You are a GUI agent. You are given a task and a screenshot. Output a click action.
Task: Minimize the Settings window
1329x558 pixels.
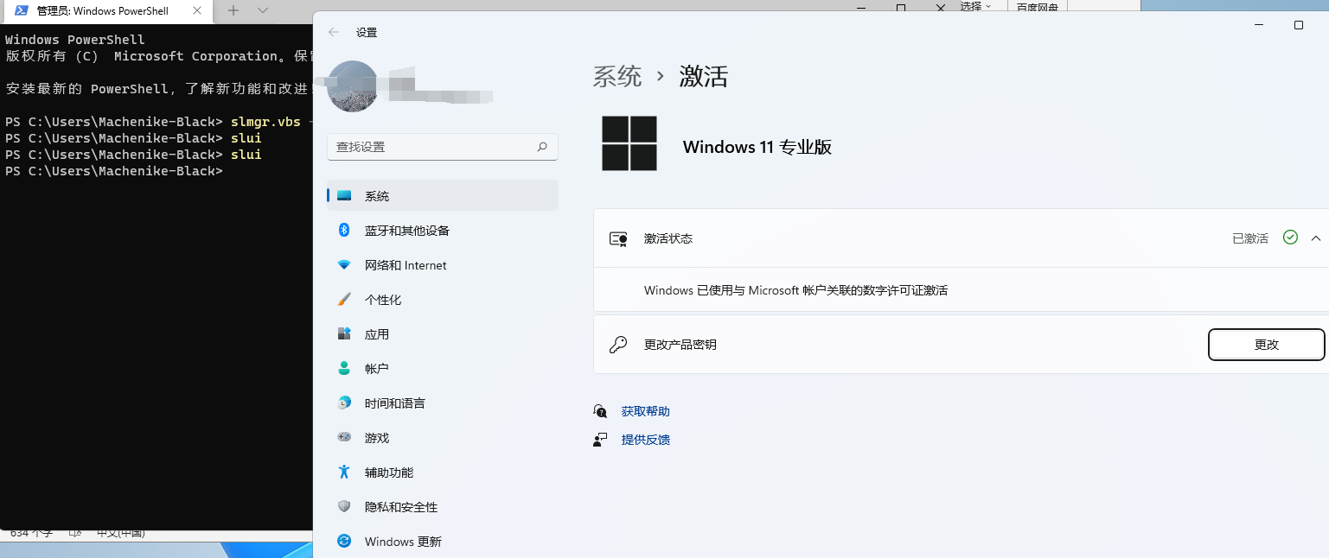point(1258,25)
